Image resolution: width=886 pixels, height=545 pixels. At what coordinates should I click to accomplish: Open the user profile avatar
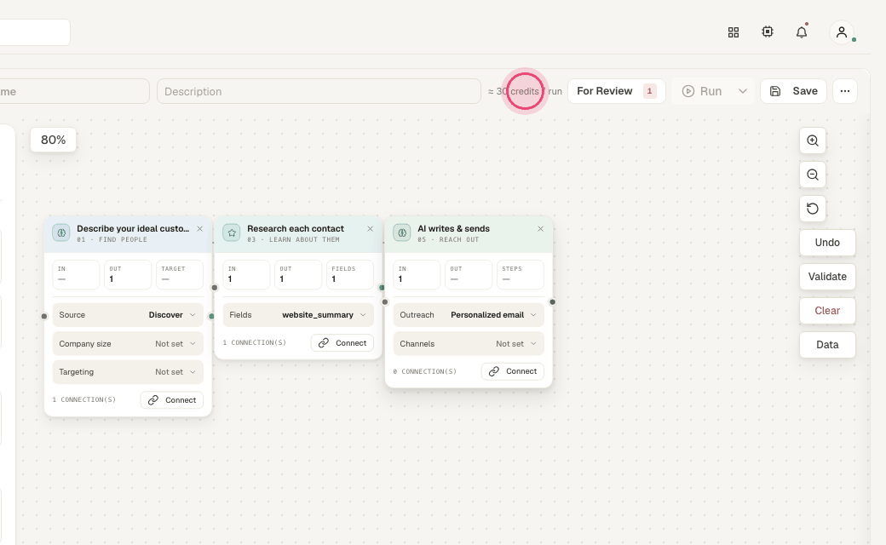click(842, 32)
